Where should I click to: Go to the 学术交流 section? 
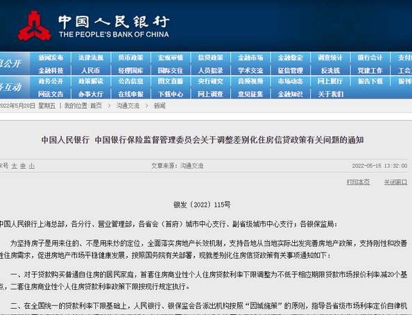point(250,71)
